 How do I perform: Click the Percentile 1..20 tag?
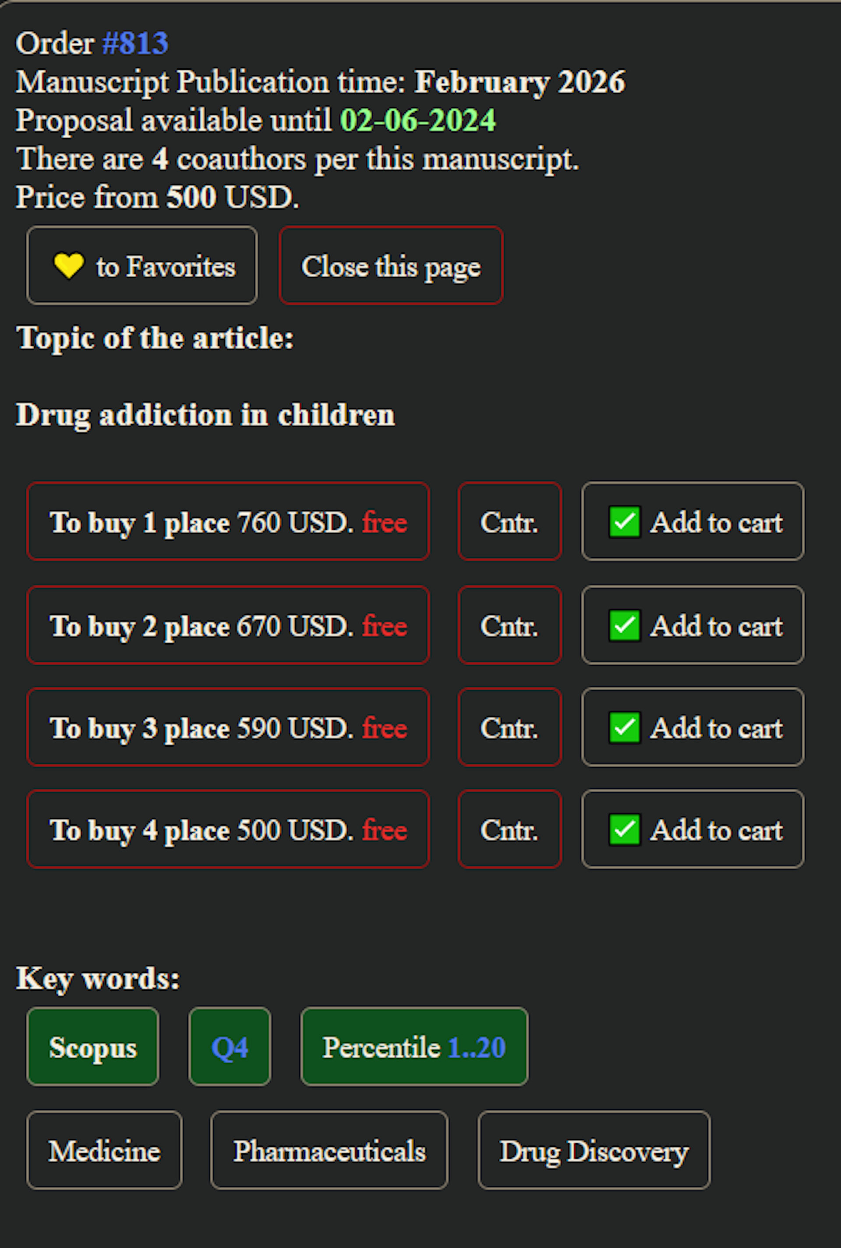click(414, 1046)
